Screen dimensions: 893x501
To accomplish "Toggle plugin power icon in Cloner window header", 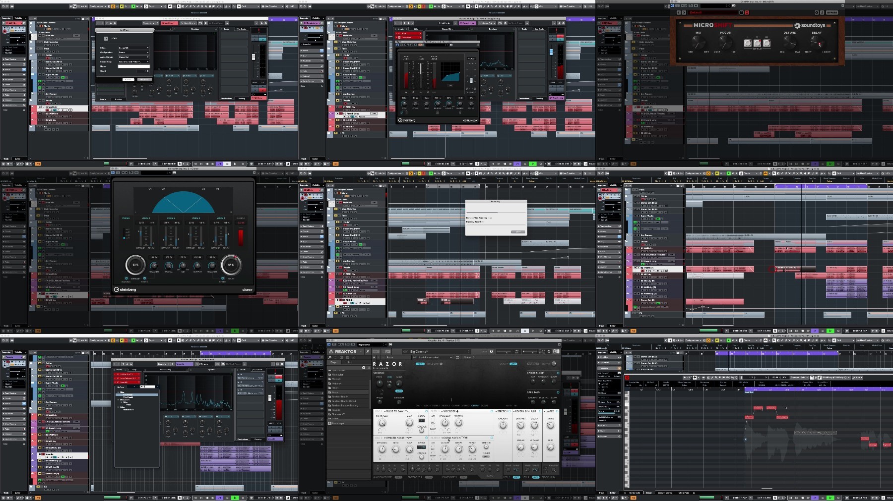I will (113, 172).
